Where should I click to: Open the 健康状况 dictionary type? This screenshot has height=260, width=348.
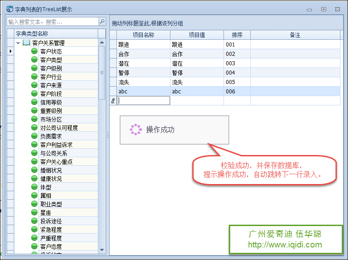click(51, 179)
